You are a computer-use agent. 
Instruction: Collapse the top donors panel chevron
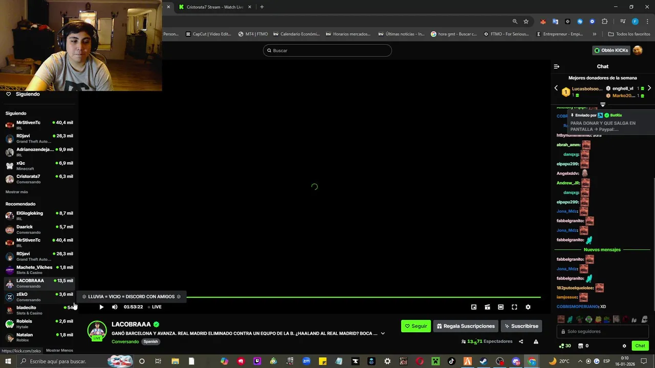tap(603, 104)
